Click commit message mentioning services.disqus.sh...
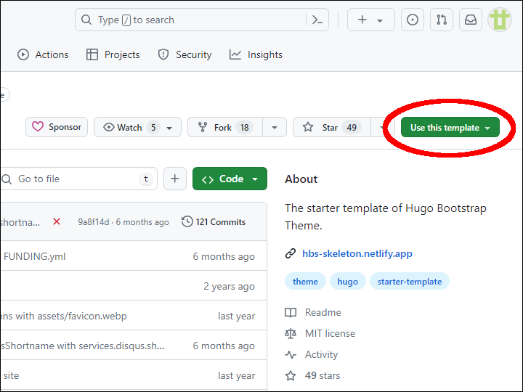This screenshot has height=392, width=523. pyautogui.click(x=82, y=346)
